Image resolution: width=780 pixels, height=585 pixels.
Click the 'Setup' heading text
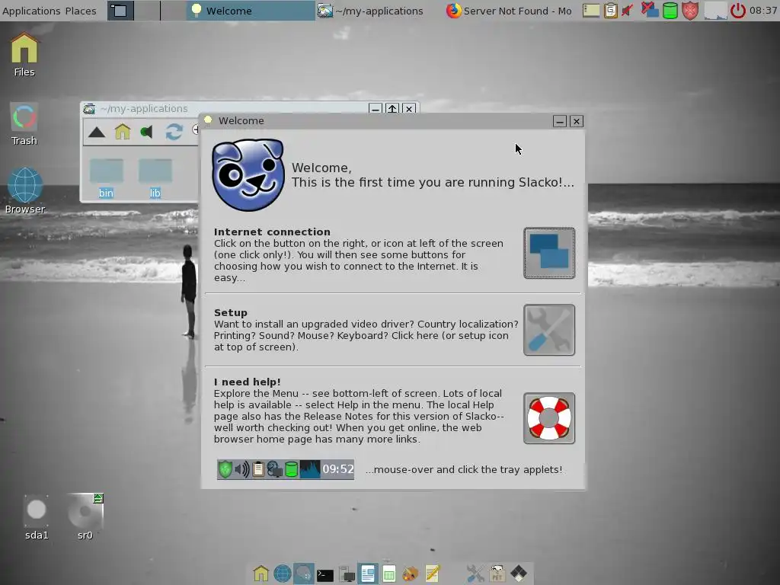click(x=230, y=313)
